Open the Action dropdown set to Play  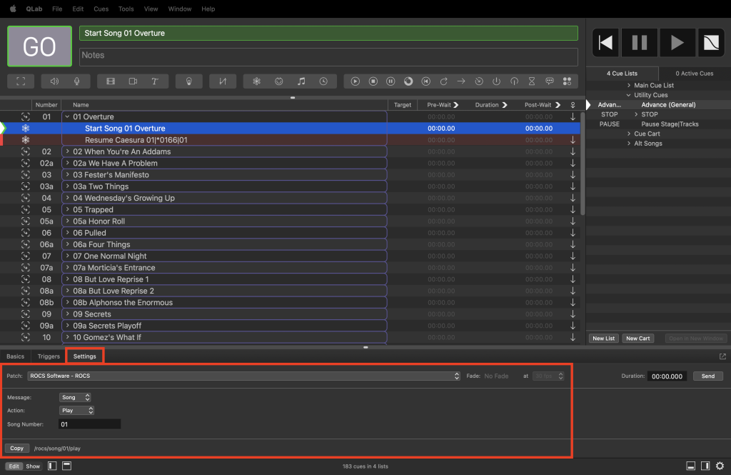77,411
